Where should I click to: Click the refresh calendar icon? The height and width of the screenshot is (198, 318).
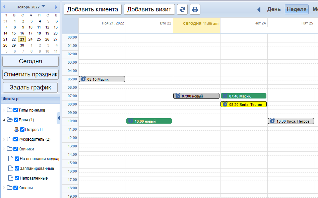tap(182, 9)
